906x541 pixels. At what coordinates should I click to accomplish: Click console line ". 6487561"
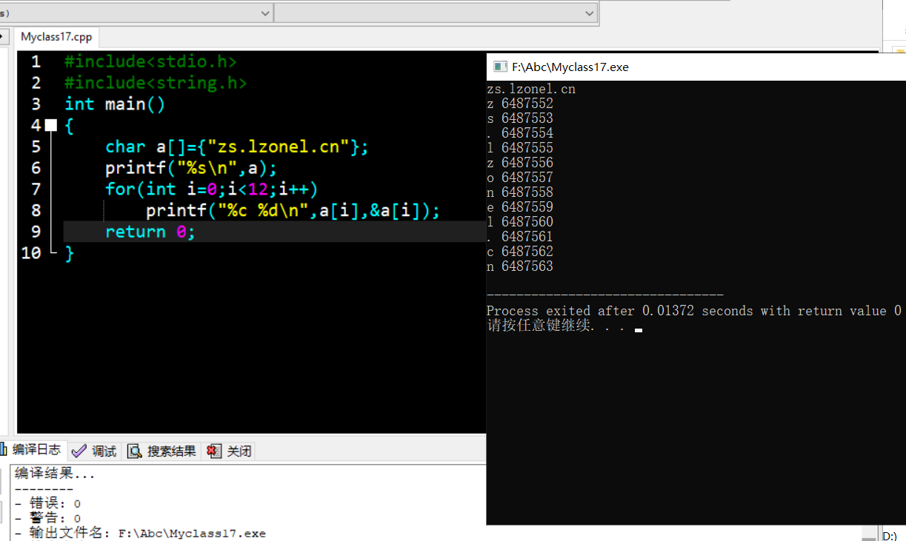click(x=520, y=237)
